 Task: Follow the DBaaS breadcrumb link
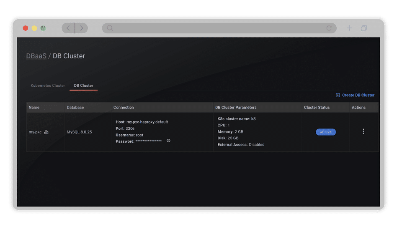pos(36,56)
